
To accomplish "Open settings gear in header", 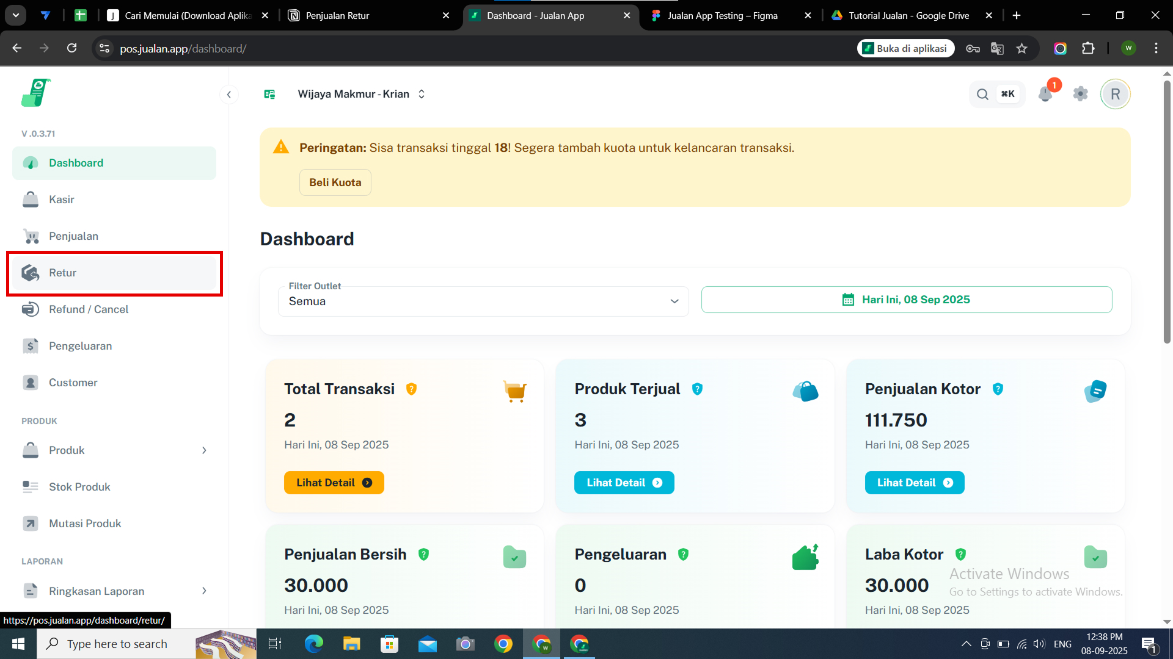I will pos(1080,94).
